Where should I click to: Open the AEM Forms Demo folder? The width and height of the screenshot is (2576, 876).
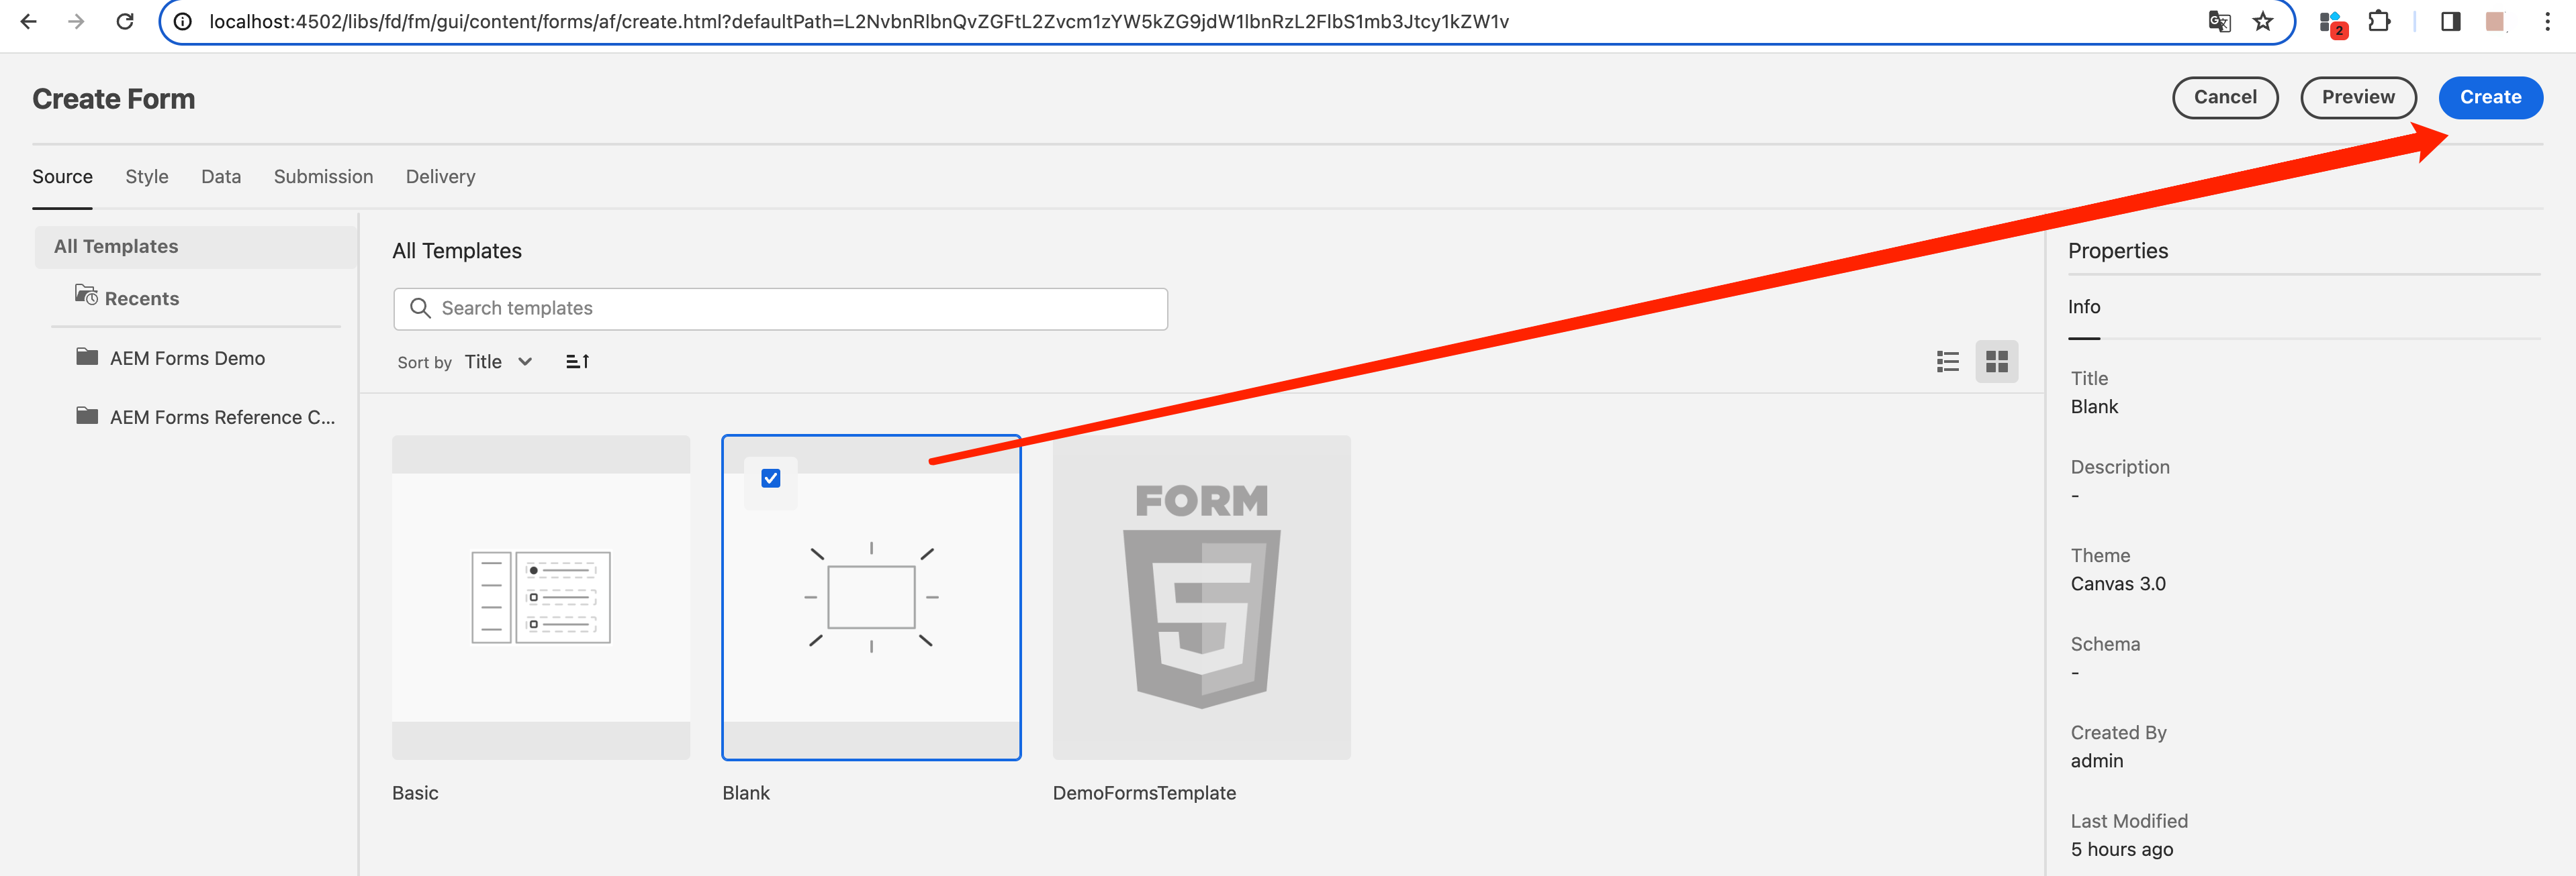(x=187, y=358)
